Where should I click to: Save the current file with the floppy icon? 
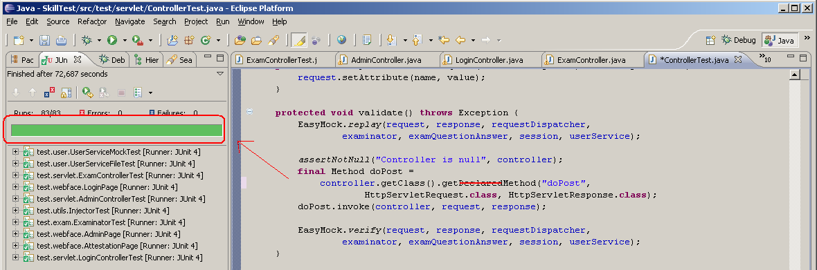(45, 40)
